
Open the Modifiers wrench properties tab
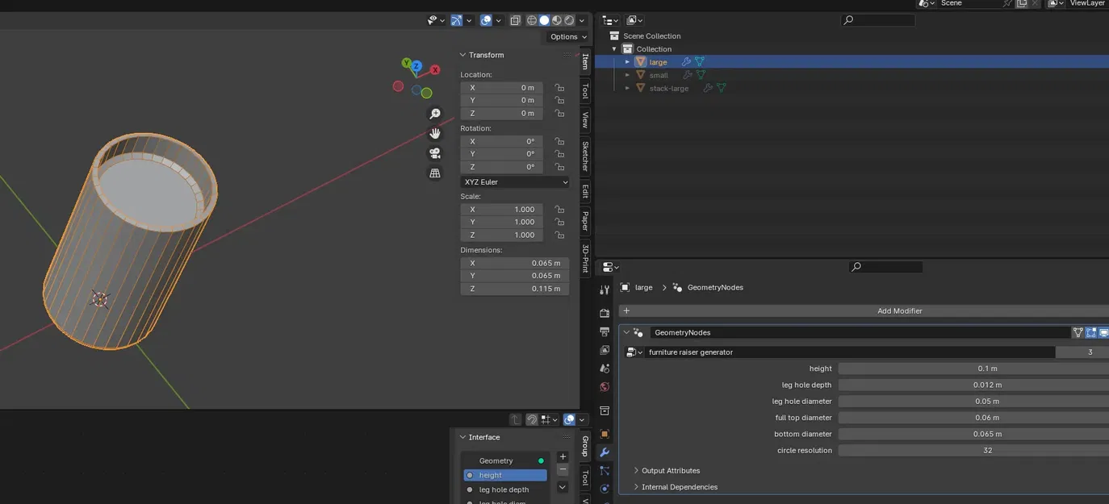[605, 452]
